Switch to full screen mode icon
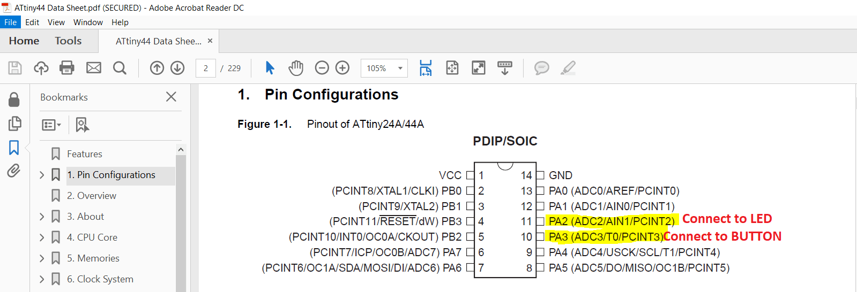 click(x=479, y=68)
